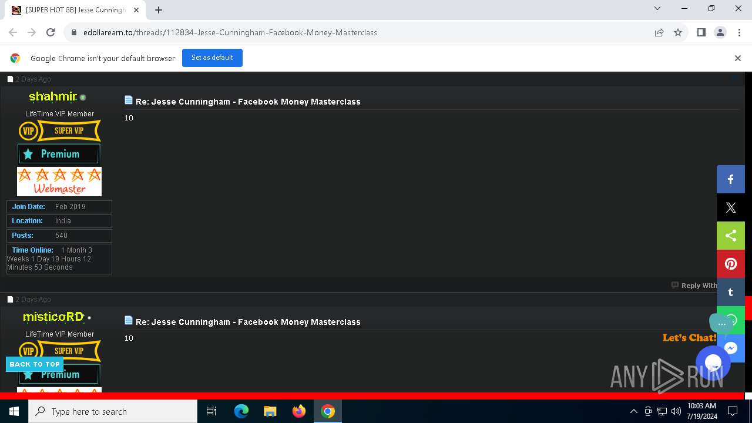Open the green ShareThis sidebar icon
Screen dimensions: 752x423
(731, 236)
